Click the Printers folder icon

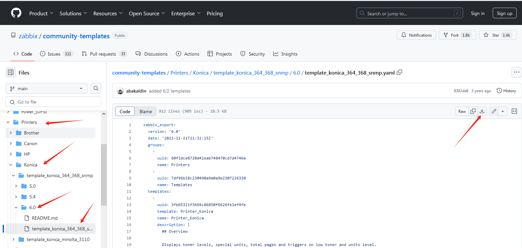tap(16, 122)
